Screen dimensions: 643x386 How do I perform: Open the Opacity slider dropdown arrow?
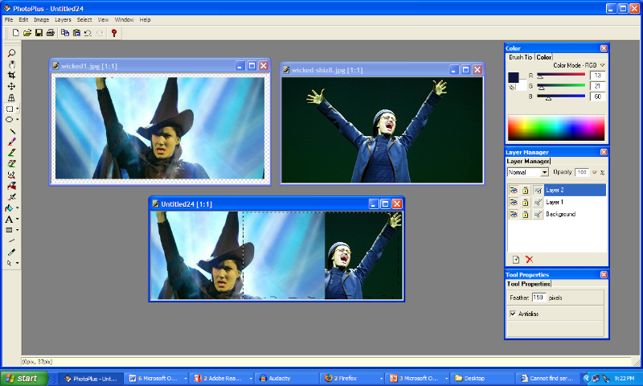point(594,172)
